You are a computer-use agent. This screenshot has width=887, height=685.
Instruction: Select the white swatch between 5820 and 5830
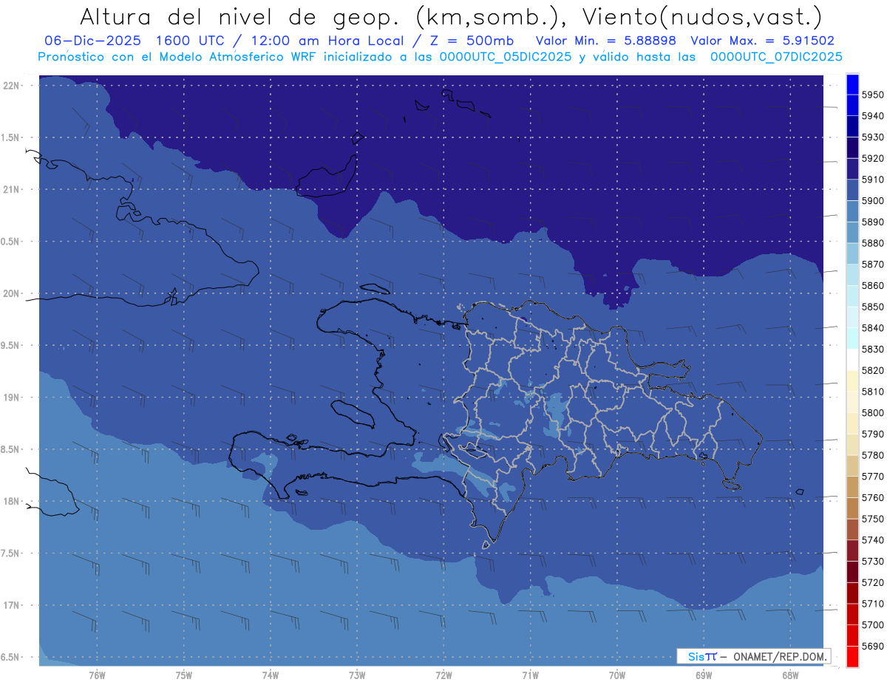(852, 360)
